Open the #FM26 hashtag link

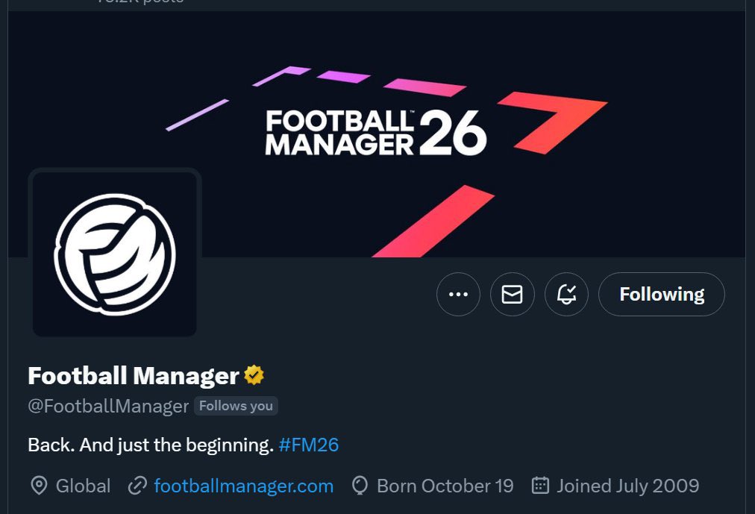309,445
